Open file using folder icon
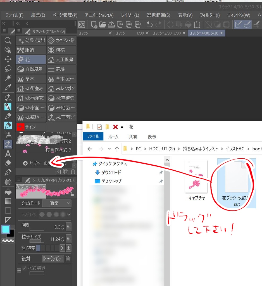 pyautogui.click(x=103, y=25)
